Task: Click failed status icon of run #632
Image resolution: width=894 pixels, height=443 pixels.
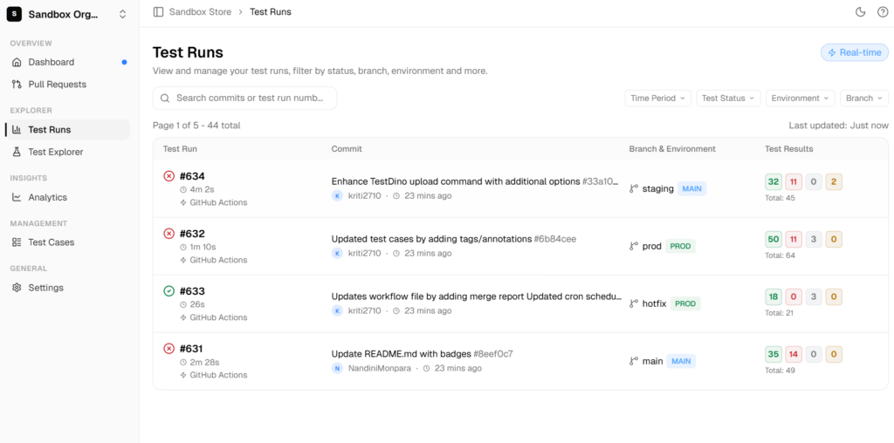Action: [168, 234]
